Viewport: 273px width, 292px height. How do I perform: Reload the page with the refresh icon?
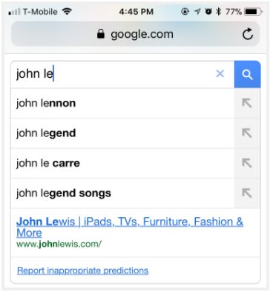pyautogui.click(x=248, y=34)
